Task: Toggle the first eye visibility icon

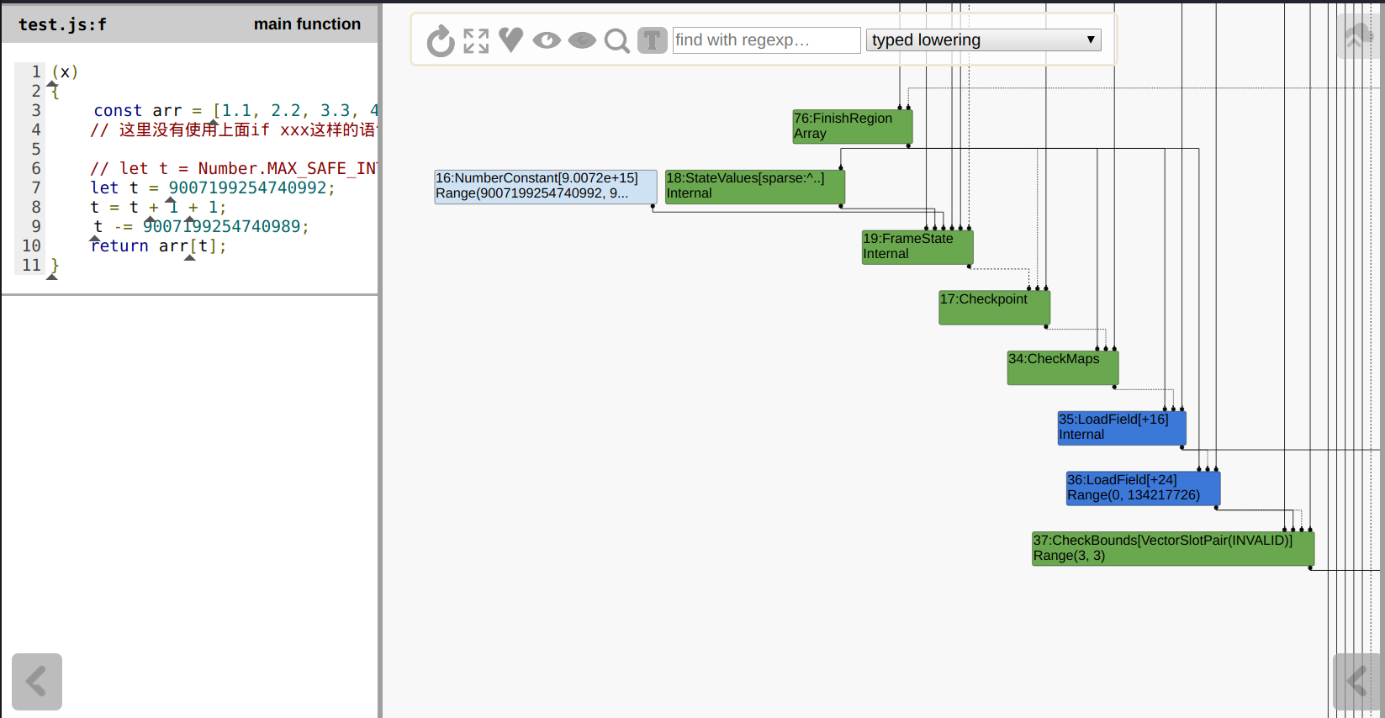Action: [x=547, y=40]
